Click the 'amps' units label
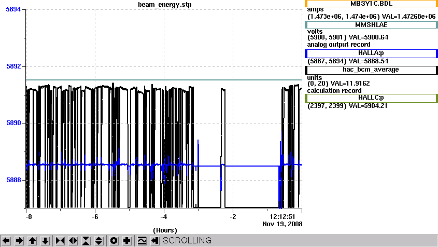 (x=315, y=10)
